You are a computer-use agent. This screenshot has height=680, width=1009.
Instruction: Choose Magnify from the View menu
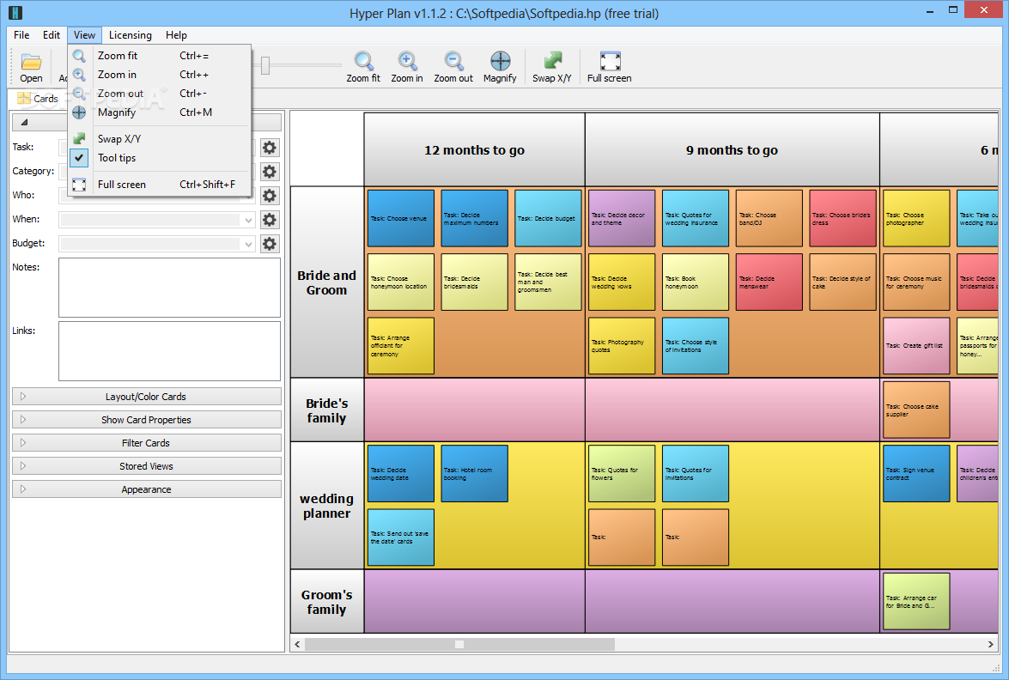[x=159, y=112]
